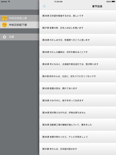This screenshot has height=155, width=116.
Task: Click the 章节目录 title
Action: [x=97, y=6]
